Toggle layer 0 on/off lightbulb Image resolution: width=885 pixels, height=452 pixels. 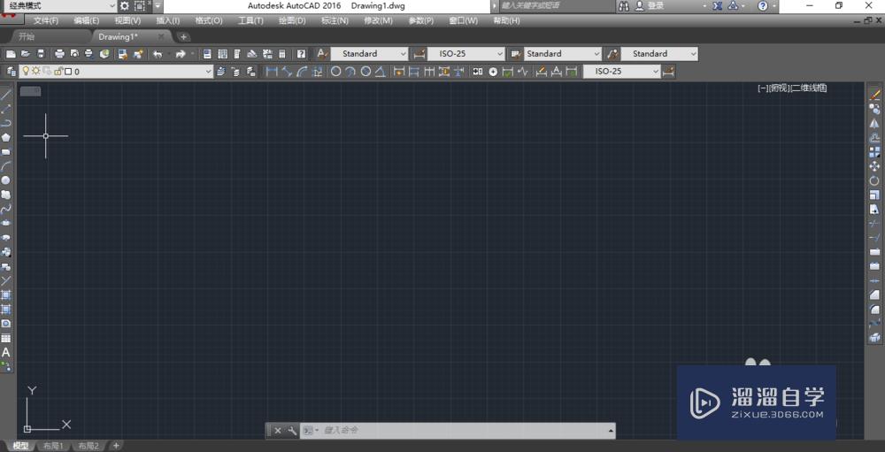coord(25,72)
